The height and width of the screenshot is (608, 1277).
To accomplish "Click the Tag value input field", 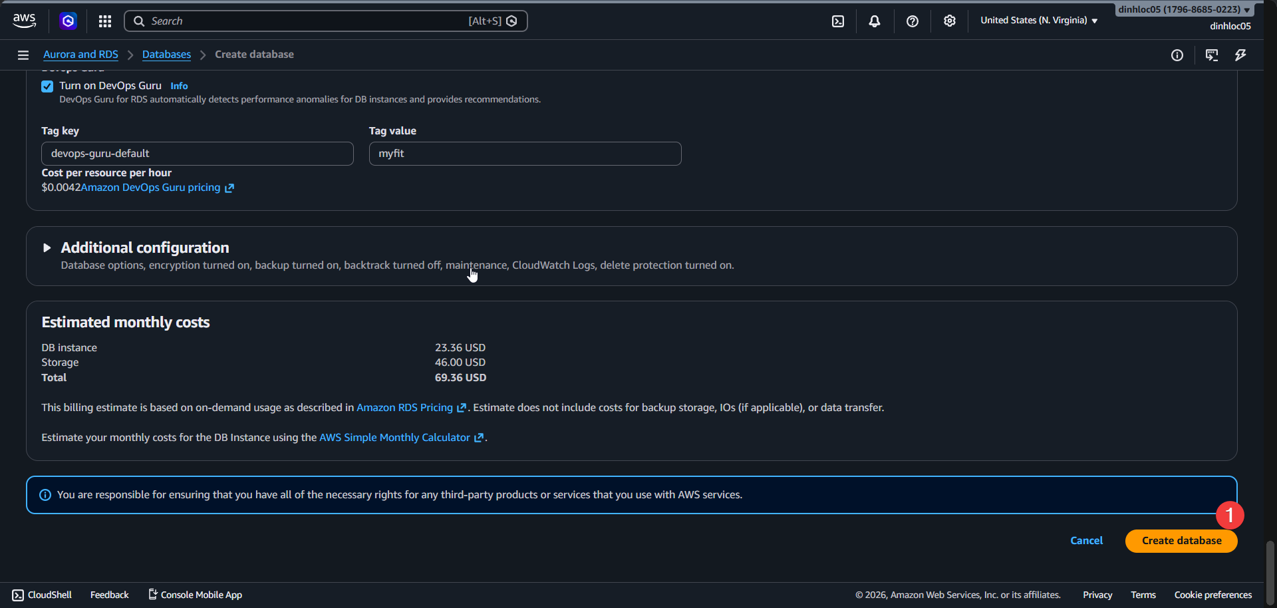I will (525, 154).
